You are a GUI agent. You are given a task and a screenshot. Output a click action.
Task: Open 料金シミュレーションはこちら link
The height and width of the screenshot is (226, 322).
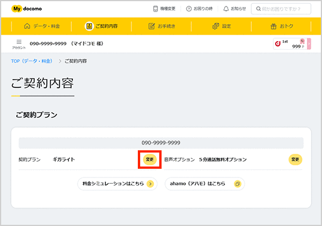click(117, 184)
